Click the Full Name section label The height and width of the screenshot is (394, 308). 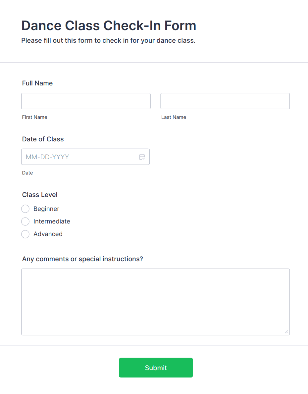[x=37, y=83]
